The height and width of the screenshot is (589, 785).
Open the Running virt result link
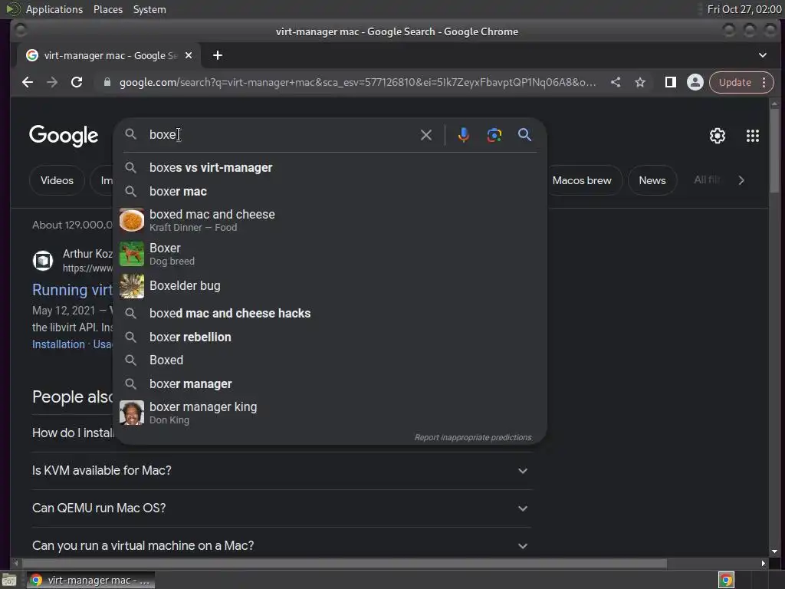point(72,290)
